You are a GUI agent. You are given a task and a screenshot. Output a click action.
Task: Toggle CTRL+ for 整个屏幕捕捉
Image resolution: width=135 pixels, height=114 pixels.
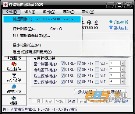(62, 64)
